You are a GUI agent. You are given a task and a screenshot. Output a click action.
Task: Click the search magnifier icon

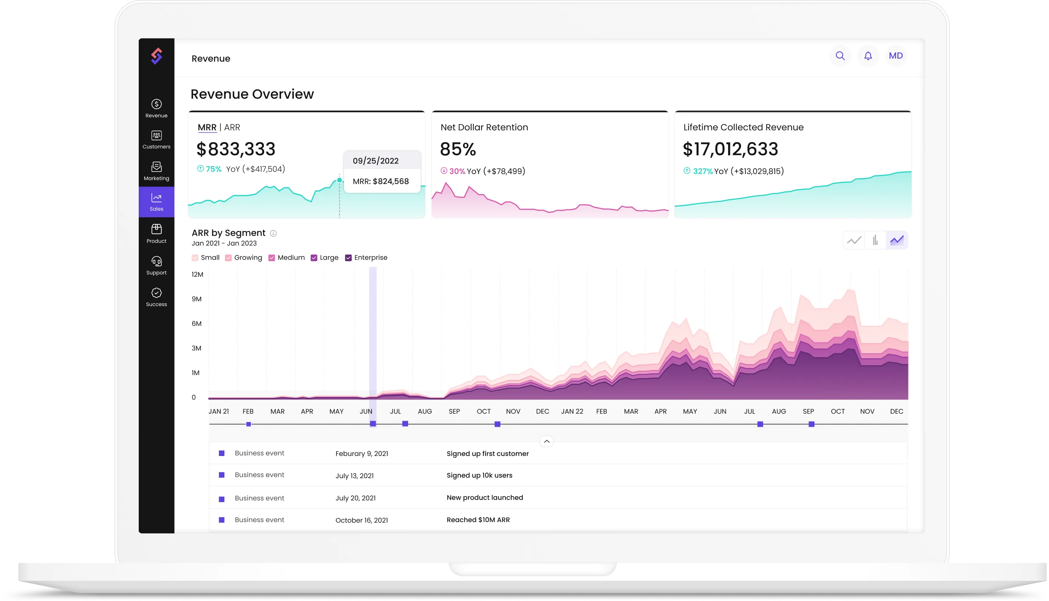[x=840, y=56]
